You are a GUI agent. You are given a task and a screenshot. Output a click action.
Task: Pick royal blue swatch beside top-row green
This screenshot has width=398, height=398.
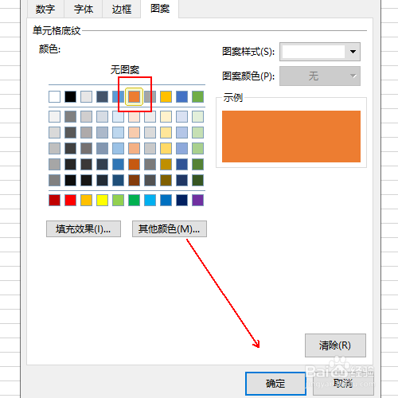click(x=181, y=96)
